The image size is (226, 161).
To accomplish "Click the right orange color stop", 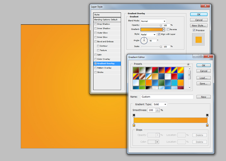I will click(207, 125).
